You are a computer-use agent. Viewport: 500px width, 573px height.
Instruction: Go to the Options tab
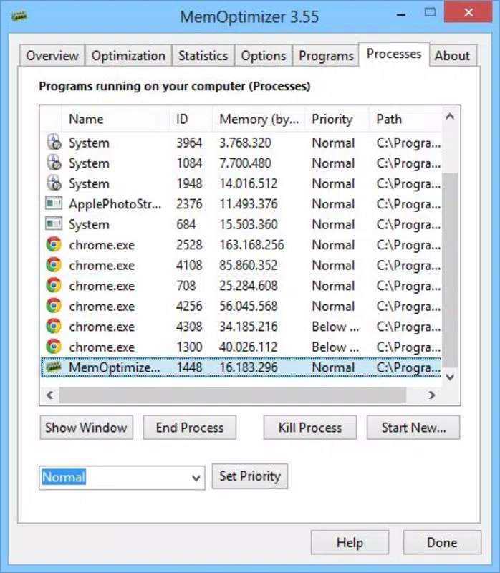coord(263,56)
